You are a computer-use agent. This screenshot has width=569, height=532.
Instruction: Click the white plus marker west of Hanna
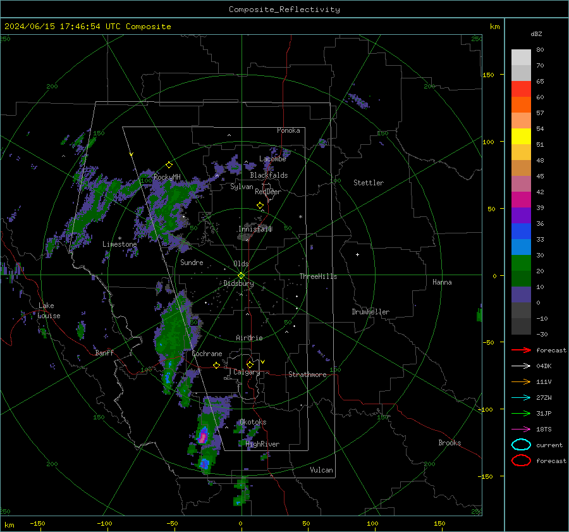[x=357, y=254]
